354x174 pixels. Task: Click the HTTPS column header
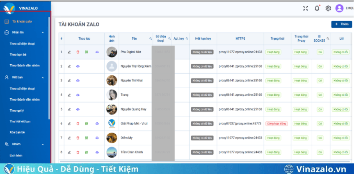point(240,38)
